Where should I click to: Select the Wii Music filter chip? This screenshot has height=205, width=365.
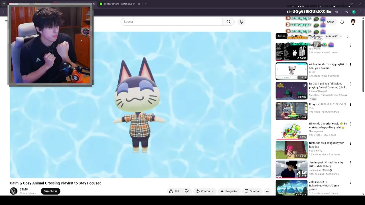coord(314,36)
